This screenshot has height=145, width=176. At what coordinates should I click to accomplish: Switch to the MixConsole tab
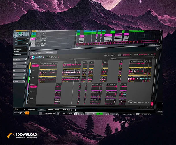pos(31,109)
